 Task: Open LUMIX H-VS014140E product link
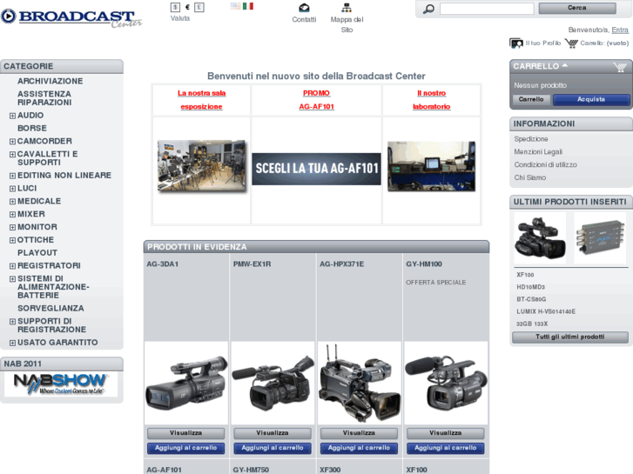[x=546, y=311]
